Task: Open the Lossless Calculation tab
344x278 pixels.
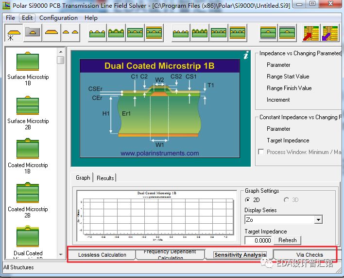Action: pos(102,255)
